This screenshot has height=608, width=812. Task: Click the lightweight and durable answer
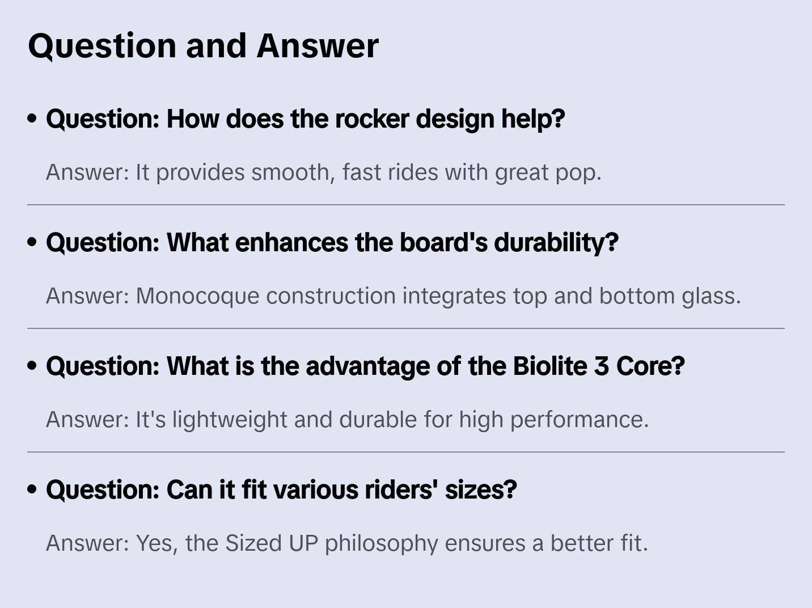pos(347,420)
